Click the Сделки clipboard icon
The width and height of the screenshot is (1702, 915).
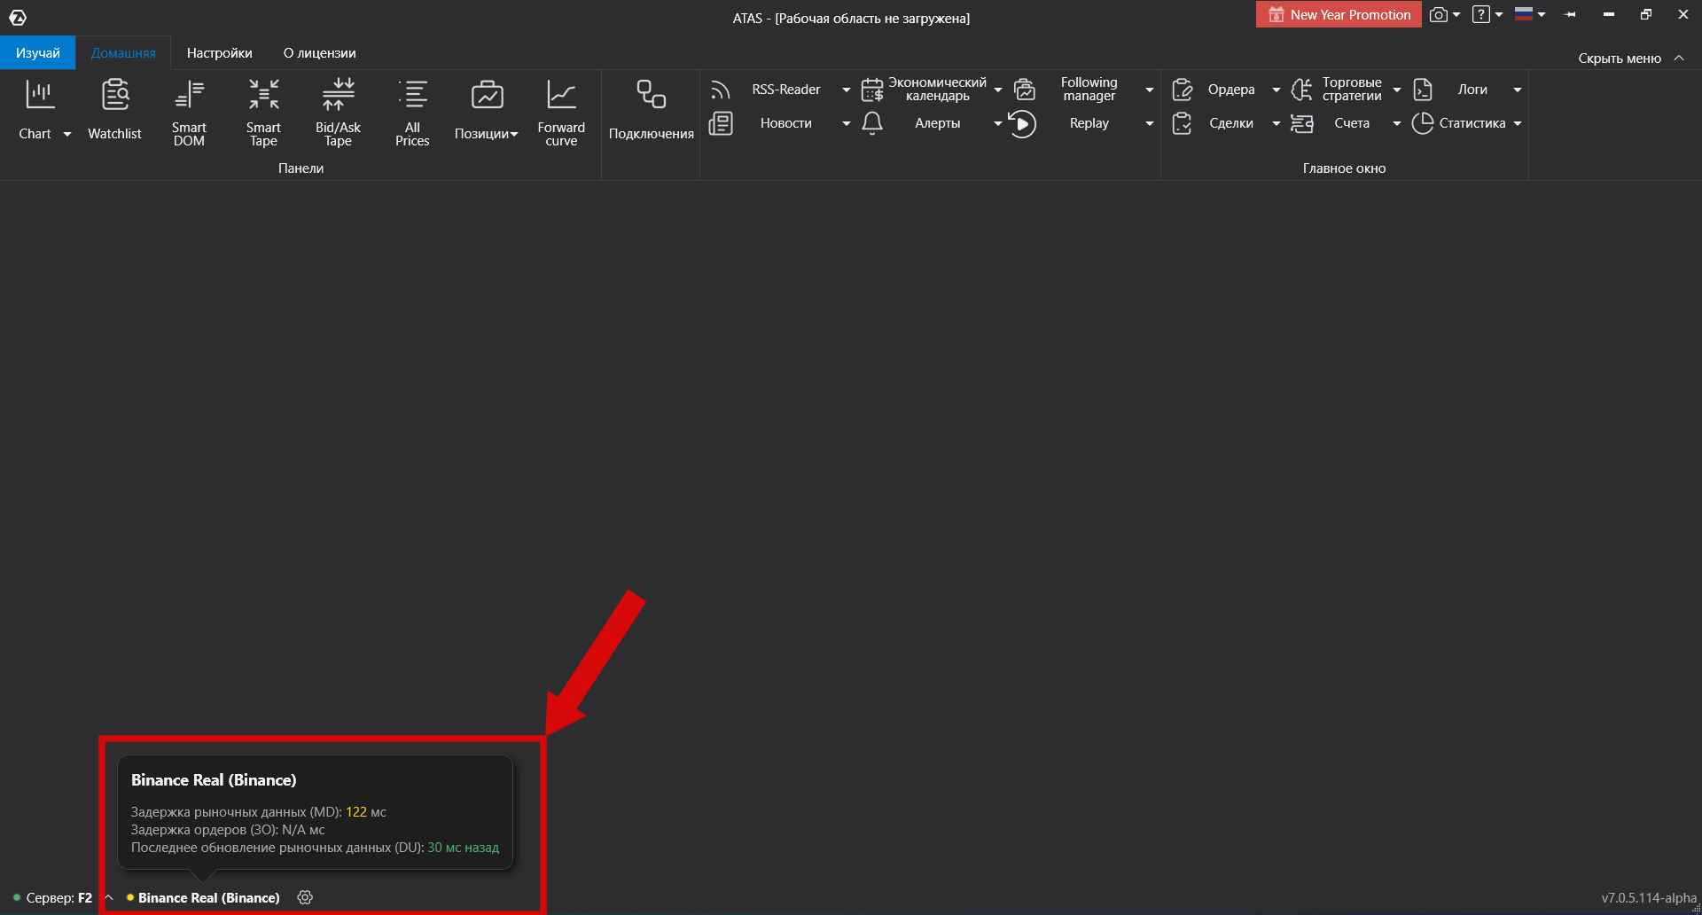pyautogui.click(x=1182, y=123)
